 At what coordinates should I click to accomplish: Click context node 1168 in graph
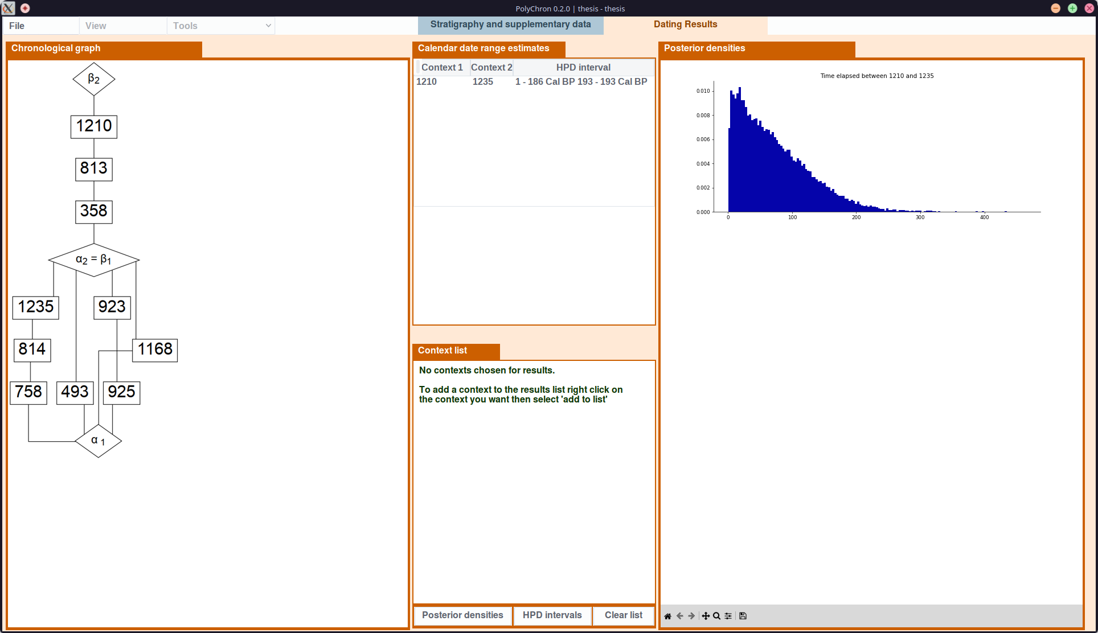tap(155, 350)
